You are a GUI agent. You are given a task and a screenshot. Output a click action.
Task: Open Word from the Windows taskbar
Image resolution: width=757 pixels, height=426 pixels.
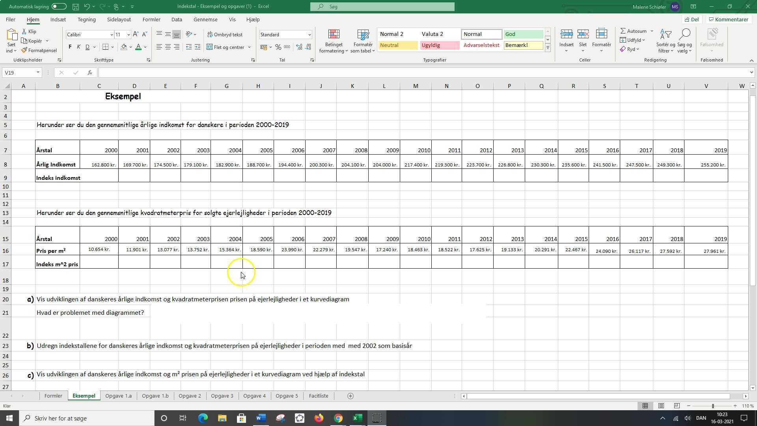pos(261,418)
